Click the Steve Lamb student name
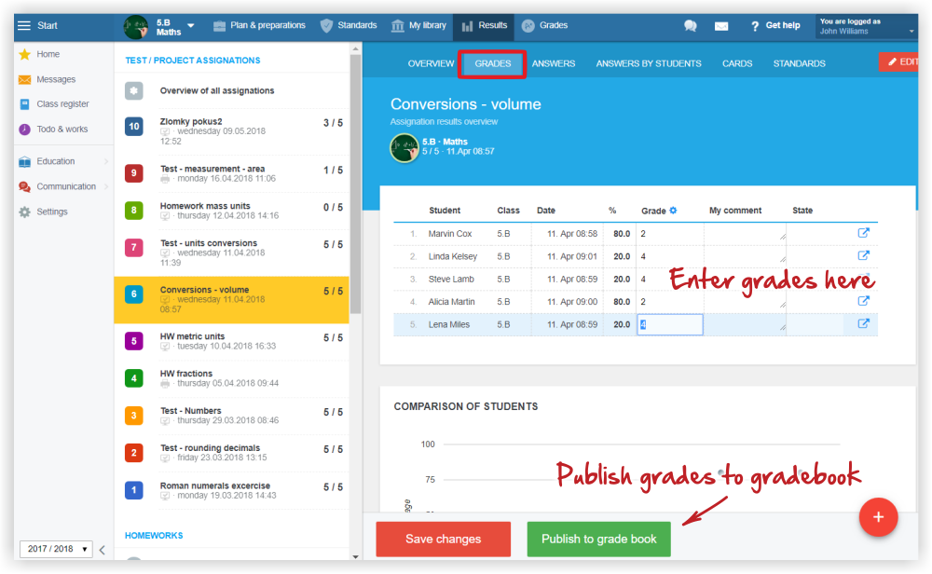 click(451, 280)
